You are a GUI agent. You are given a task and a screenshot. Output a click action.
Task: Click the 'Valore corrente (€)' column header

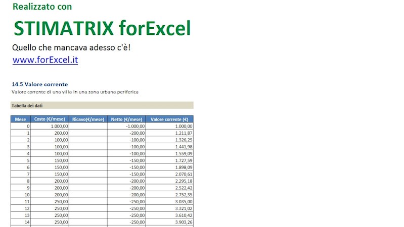[x=169, y=119]
